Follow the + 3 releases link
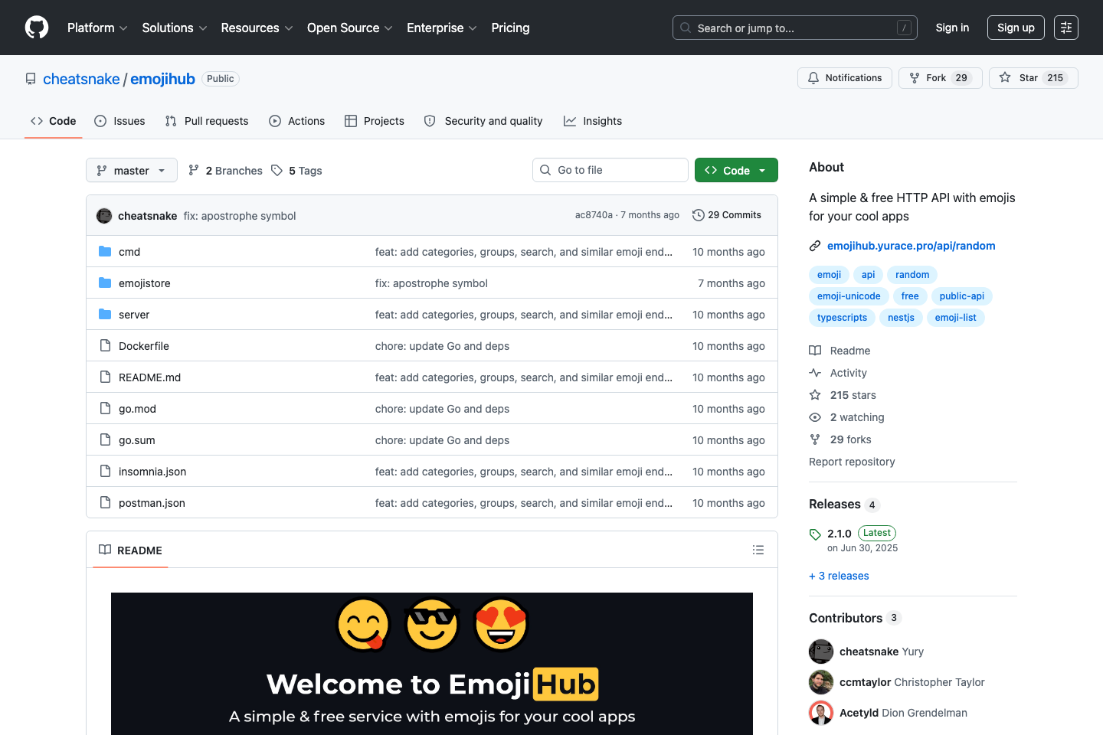This screenshot has height=735, width=1103. [839, 575]
